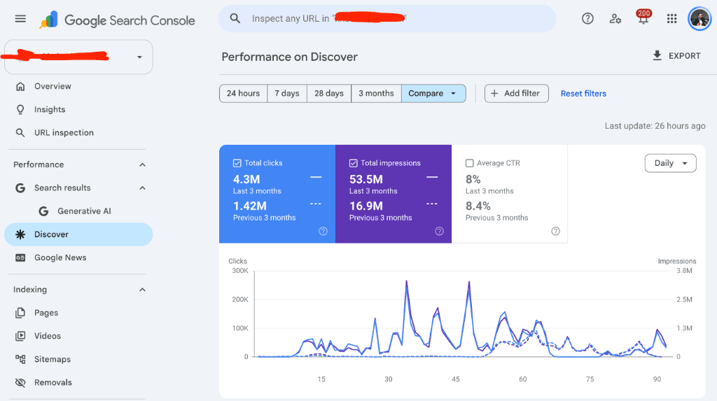Open Total impressions help icon
The height and width of the screenshot is (401, 717).
(x=440, y=232)
